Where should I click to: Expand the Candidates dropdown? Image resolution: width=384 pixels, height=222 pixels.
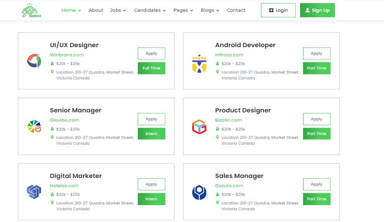[150, 10]
